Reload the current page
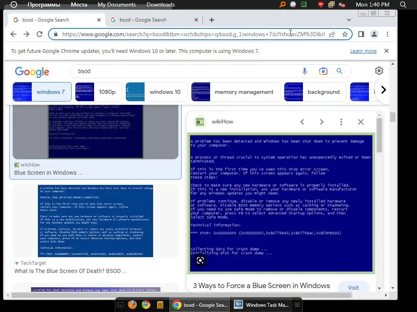 [40, 34]
